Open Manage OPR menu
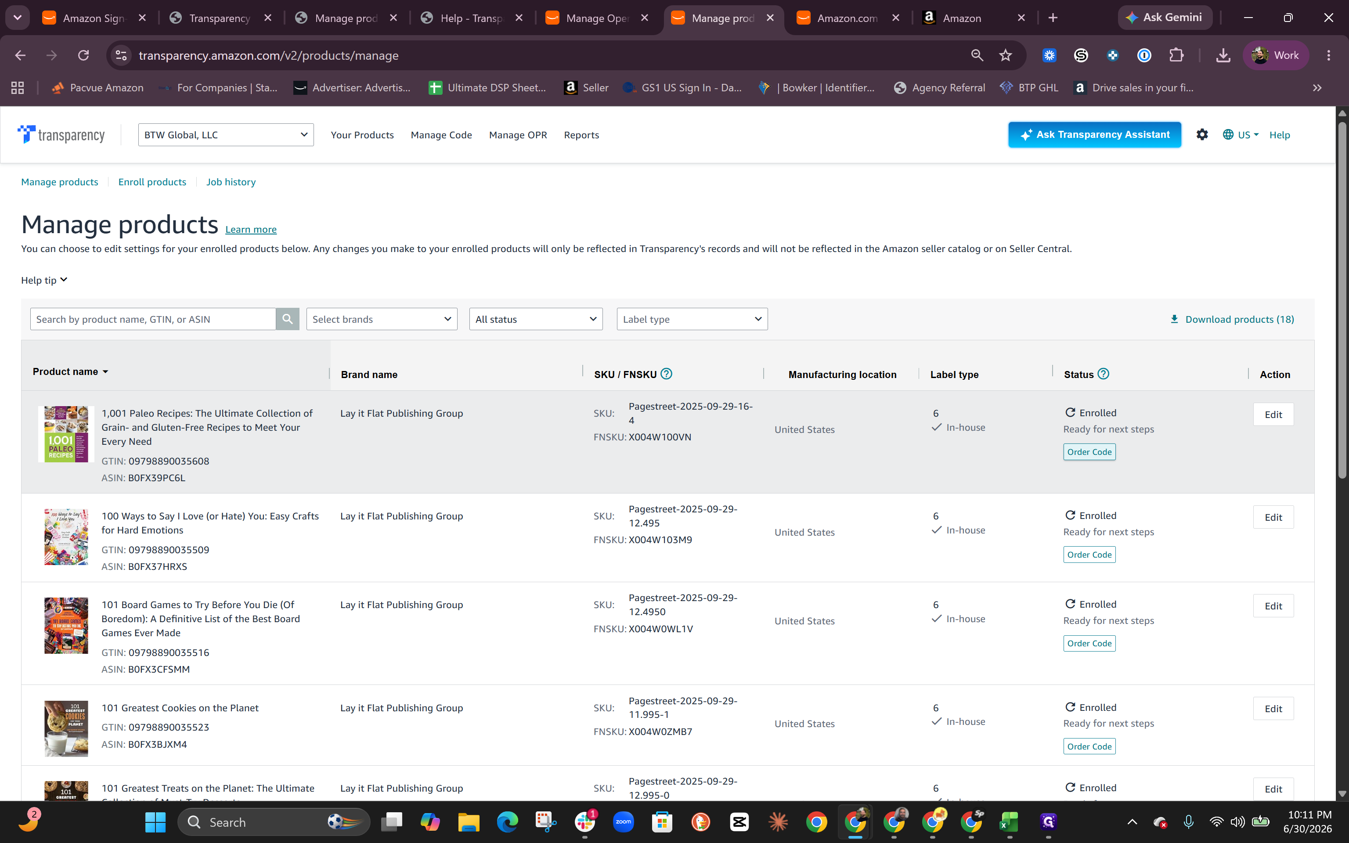This screenshot has height=843, width=1349. 518,134
